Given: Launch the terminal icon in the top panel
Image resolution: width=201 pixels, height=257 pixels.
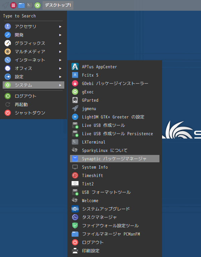Looking at the screenshot, I should coord(29,5).
